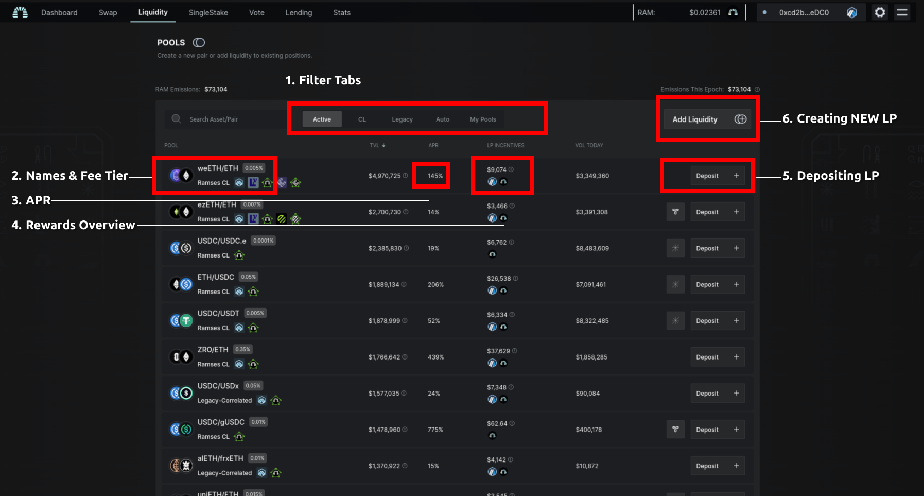Deposit into the USDC/USDx pool
Screen dimensions: 924x496
pos(718,394)
